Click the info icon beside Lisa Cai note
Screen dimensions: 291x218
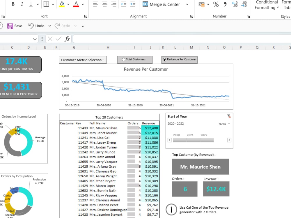(x=171, y=210)
